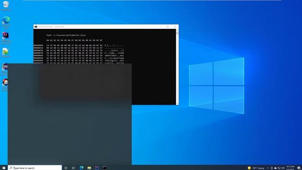Screen dimensions: 302x170
Task: Open the weather widget showing Sunny
Action: coord(256,168)
